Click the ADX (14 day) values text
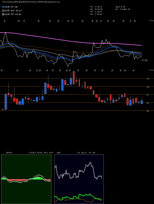Screen dimensions: 154x204 tap(86, 153)
